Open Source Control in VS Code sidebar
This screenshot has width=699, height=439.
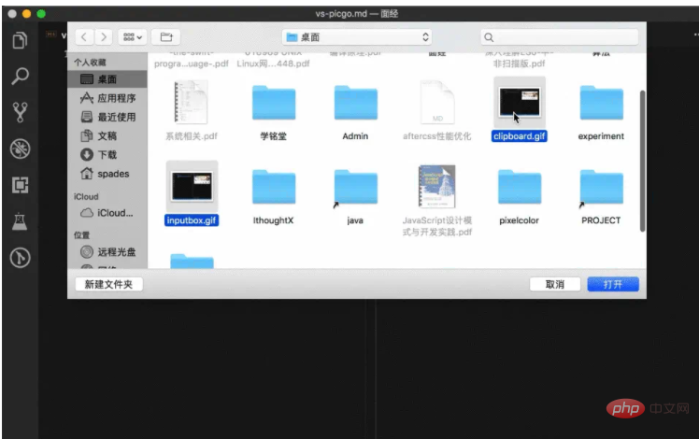click(20, 112)
